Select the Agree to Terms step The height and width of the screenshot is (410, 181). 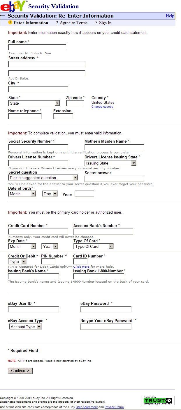coord(72,23)
